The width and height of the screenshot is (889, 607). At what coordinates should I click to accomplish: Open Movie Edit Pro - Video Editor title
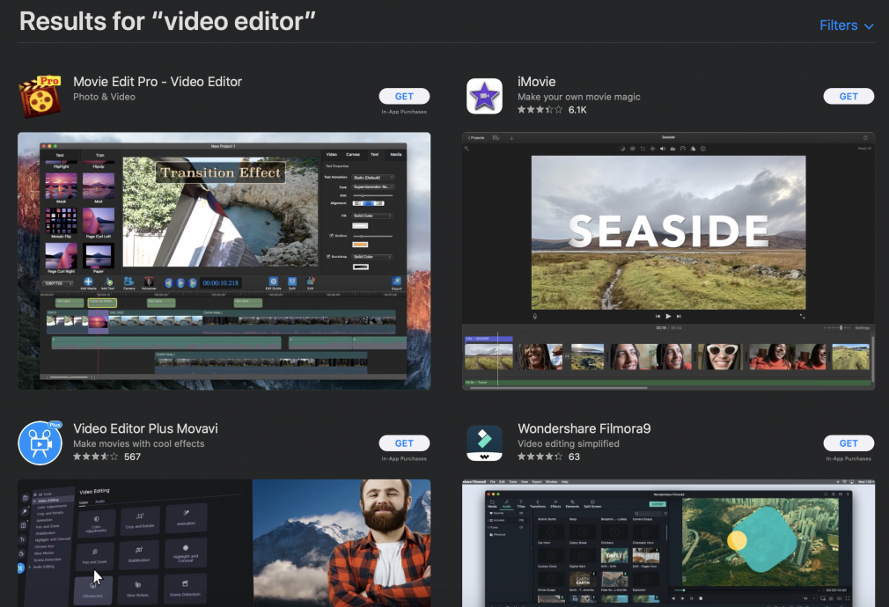tap(158, 82)
